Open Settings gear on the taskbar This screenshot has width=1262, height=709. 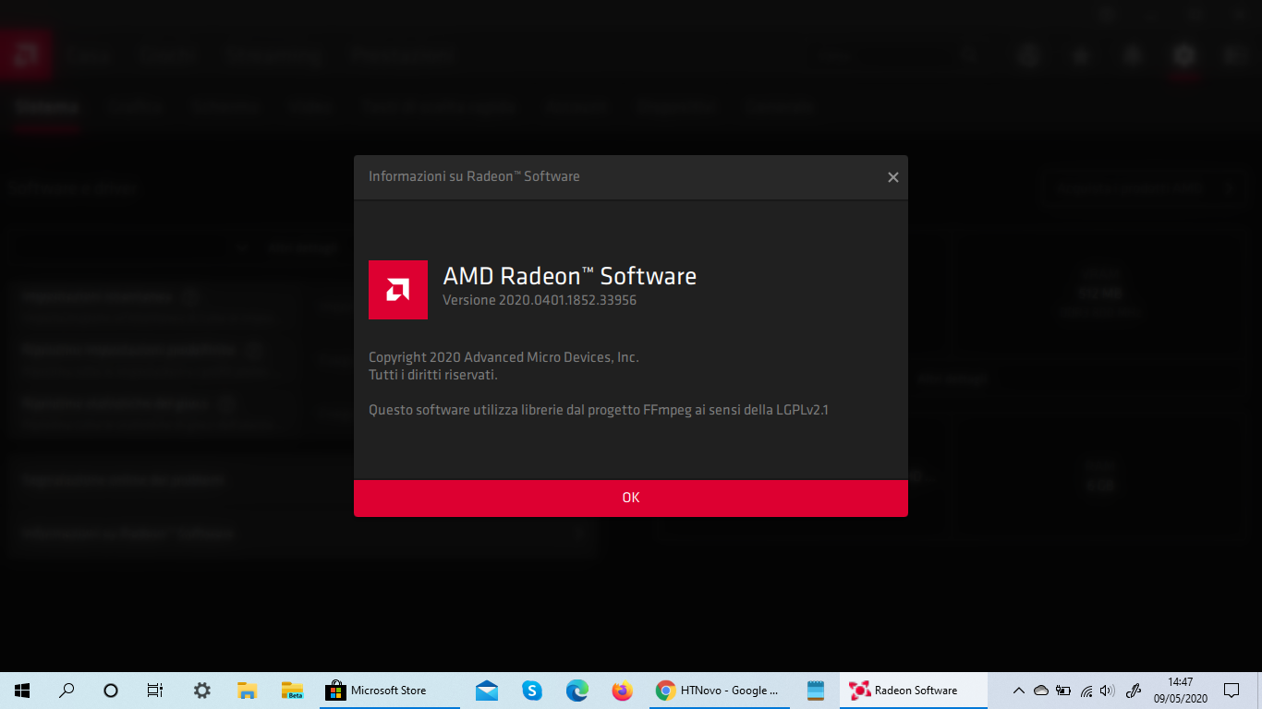(201, 691)
